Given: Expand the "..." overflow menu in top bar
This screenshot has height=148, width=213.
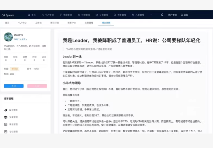Looking at the screenshot, I should pos(151,15).
